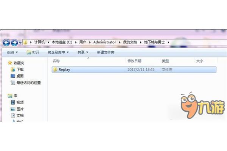Click the 文件夹 type cell of Replay
The height and width of the screenshot is (151, 227).
[167, 69]
